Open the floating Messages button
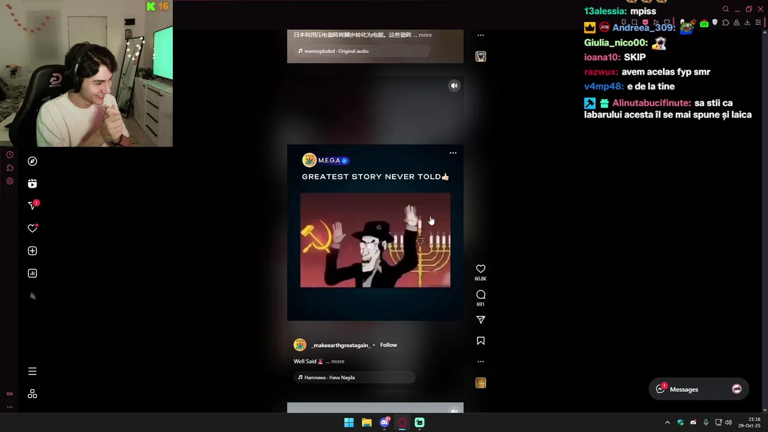768x432 pixels. coord(698,389)
